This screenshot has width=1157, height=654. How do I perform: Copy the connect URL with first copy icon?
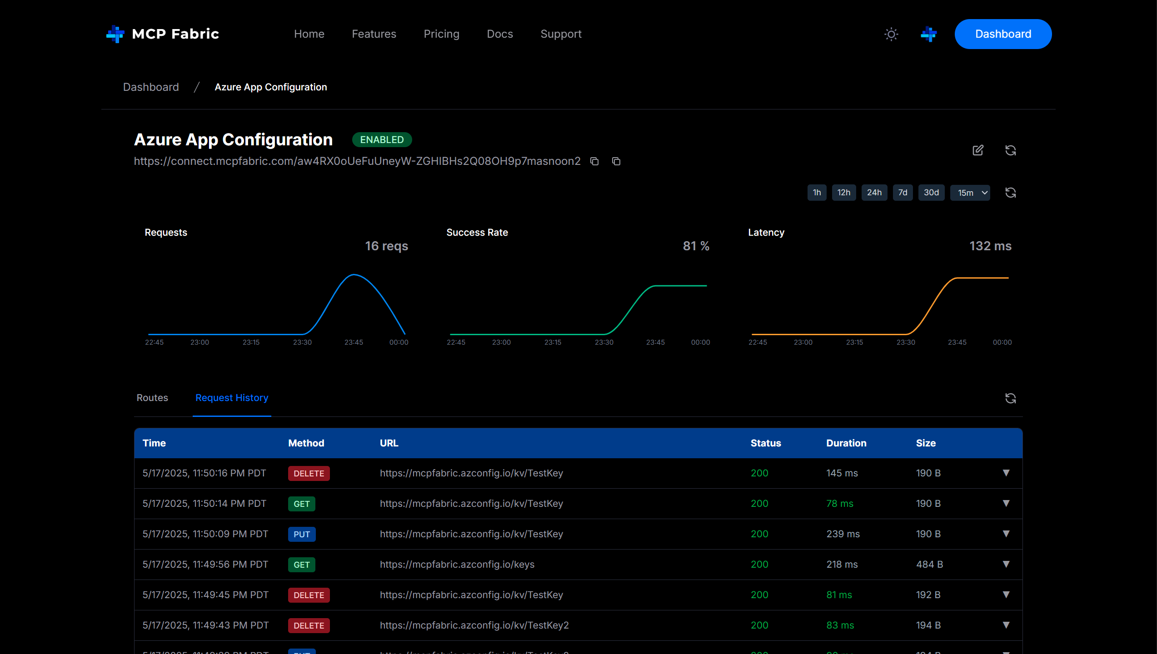pos(594,161)
